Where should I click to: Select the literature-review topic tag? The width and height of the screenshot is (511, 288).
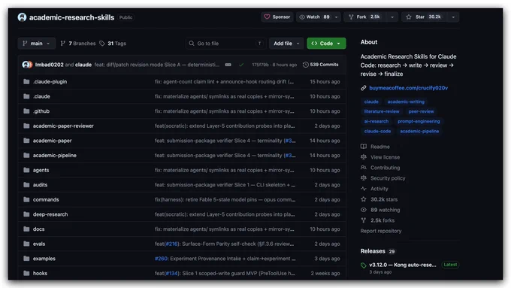(382, 111)
